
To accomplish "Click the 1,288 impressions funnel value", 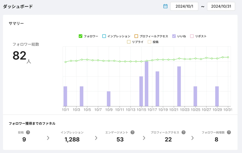I will 72,139.
